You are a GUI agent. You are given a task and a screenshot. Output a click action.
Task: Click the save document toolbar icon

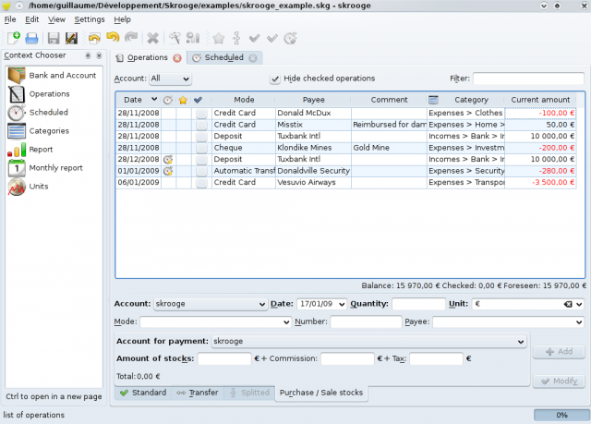54,38
